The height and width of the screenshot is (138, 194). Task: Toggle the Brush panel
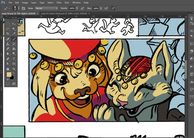point(23,8)
